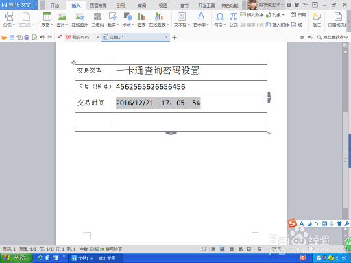
Task: Click the 日期 (date) button
Action: pyautogui.click(x=298, y=15)
